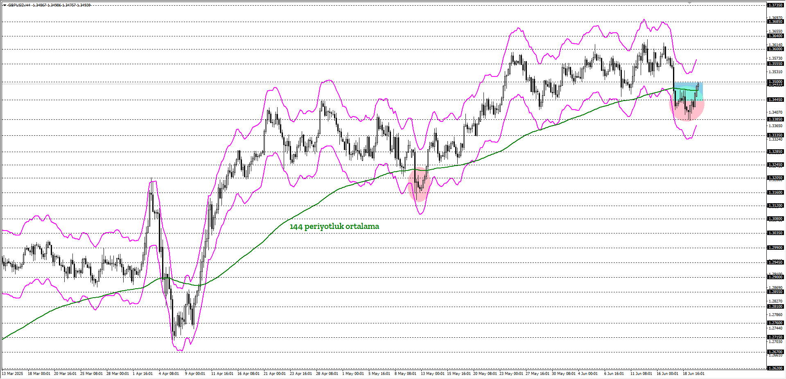Image resolution: width=786 pixels, height=379 pixels.
Task: Click the 1.34070 price scale value
Action: coord(775,112)
